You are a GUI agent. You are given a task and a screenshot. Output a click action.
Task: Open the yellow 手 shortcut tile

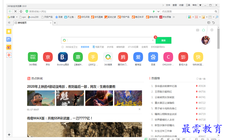click(93, 57)
